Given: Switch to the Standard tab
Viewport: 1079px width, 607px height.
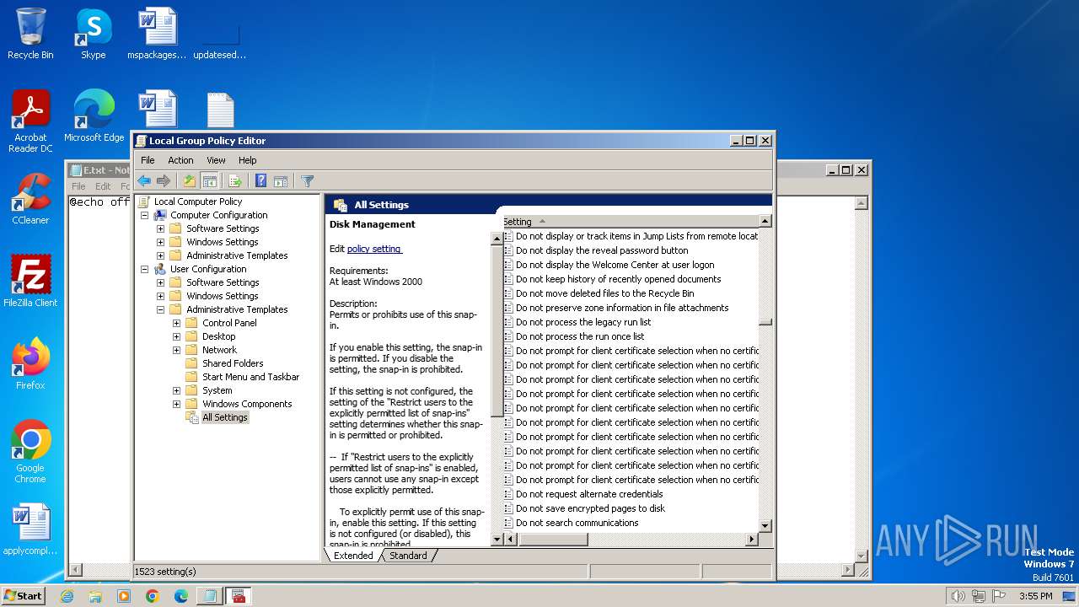Looking at the screenshot, I should point(408,556).
